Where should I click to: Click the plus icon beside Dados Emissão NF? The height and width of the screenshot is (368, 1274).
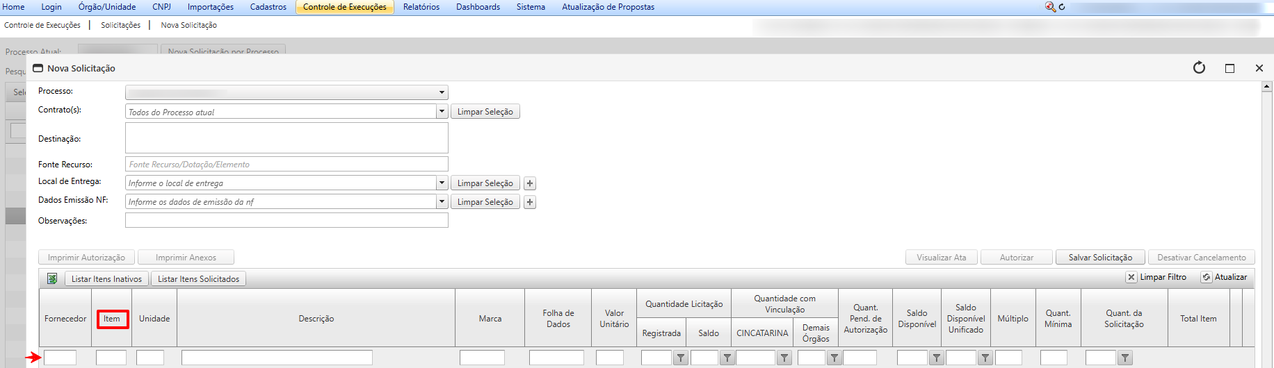(530, 202)
